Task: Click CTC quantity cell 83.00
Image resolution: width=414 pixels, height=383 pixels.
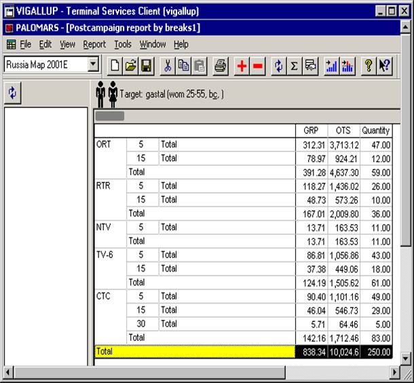Action: point(376,338)
